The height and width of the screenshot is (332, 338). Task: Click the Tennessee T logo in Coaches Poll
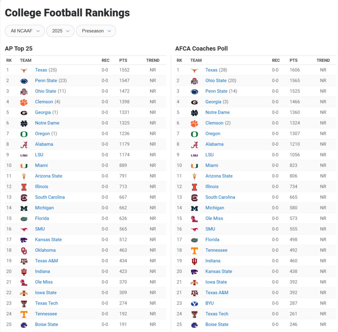[x=194, y=250]
